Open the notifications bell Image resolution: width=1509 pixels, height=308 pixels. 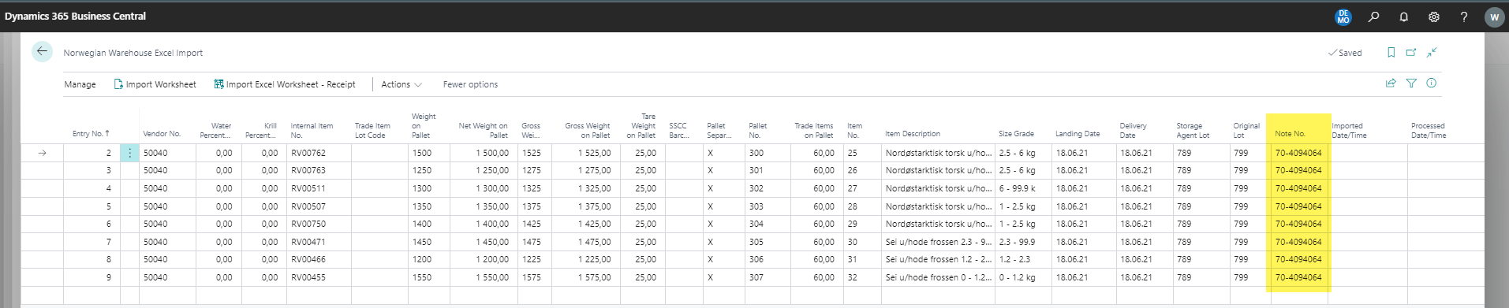click(1404, 17)
